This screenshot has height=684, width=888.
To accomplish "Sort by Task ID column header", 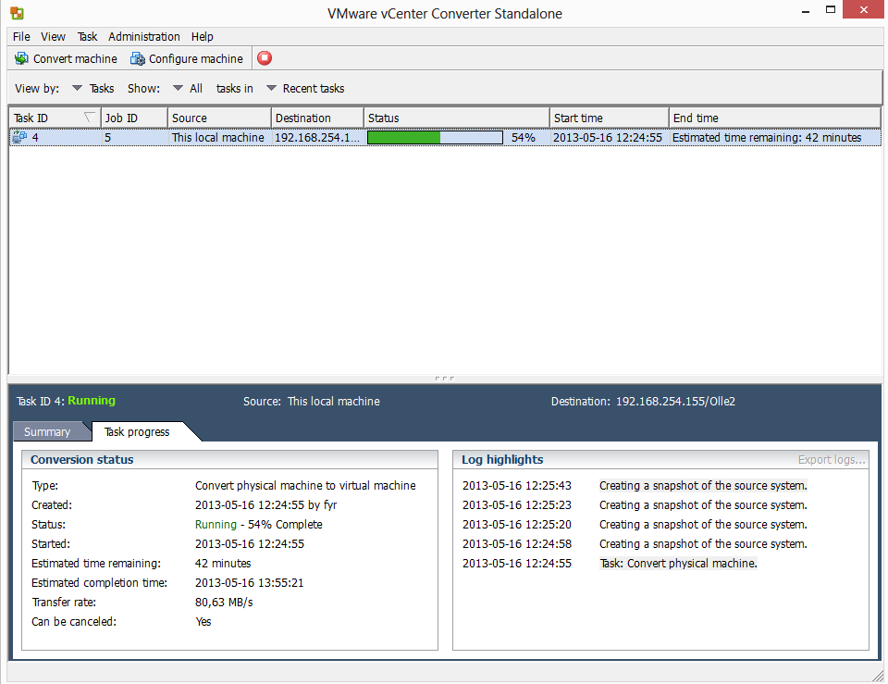I will point(55,118).
